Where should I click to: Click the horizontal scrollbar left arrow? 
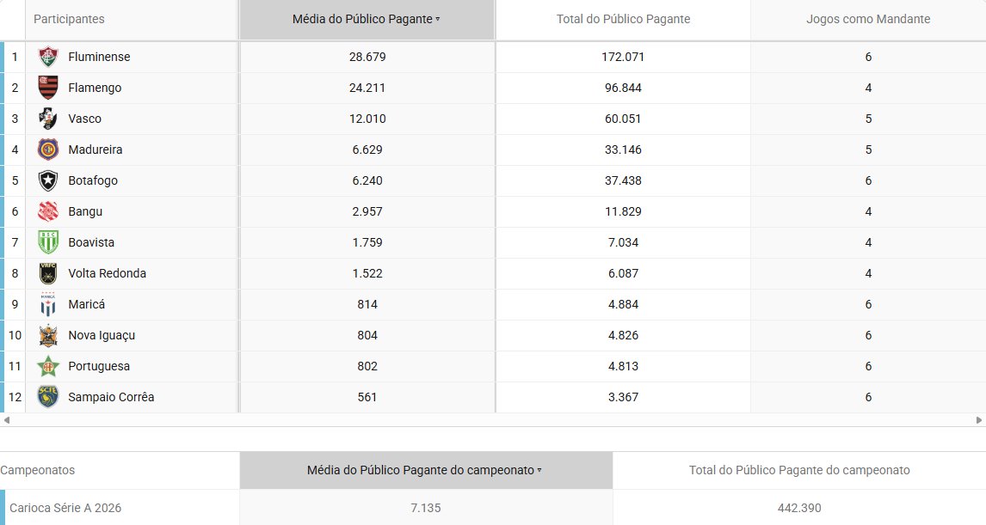pyautogui.click(x=7, y=420)
